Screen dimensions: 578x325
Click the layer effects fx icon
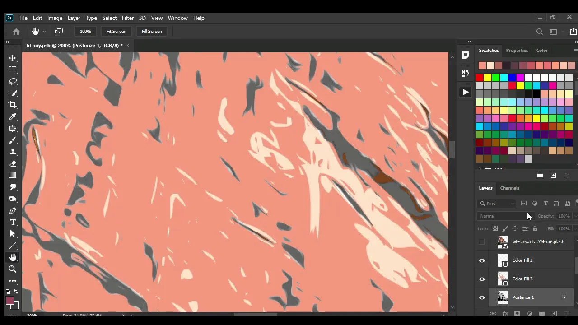pyautogui.click(x=505, y=314)
